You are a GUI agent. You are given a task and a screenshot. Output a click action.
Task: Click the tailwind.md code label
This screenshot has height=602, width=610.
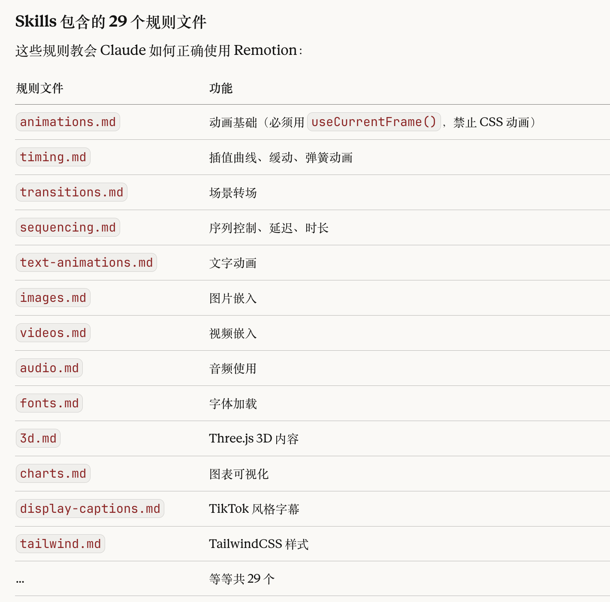click(x=60, y=544)
